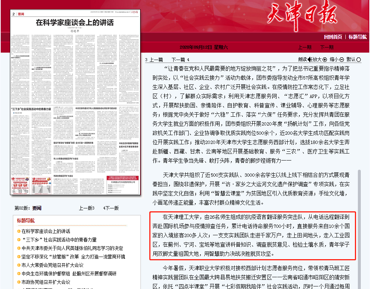Click orange bullet beside 市政协党组召开扩大会议
Image resolution: width=370 pixels, height=289 pixels.
pyautogui.click(x=18, y=282)
